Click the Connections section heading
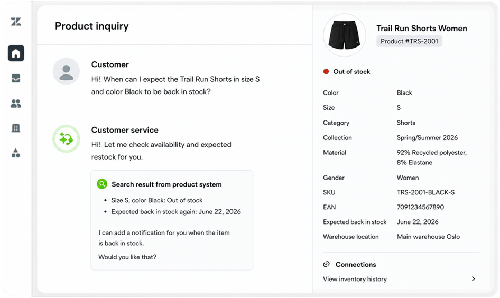Viewport: 500px width, 298px height. tap(356, 264)
